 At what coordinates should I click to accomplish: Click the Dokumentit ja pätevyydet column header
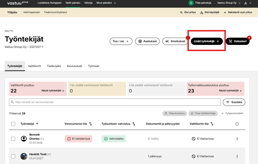tap(163, 124)
